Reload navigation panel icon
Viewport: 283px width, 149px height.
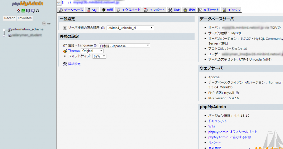coord(37,11)
